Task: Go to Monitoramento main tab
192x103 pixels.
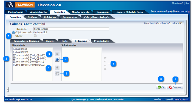Action: (81, 12)
